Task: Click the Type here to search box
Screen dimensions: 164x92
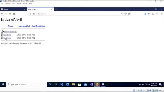Action: (26, 84)
